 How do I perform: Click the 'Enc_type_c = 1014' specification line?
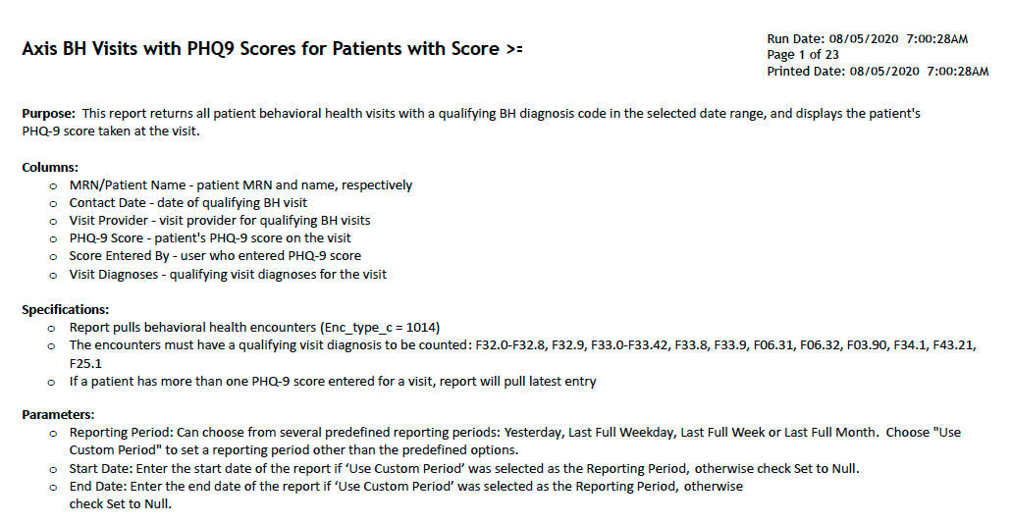point(254,328)
